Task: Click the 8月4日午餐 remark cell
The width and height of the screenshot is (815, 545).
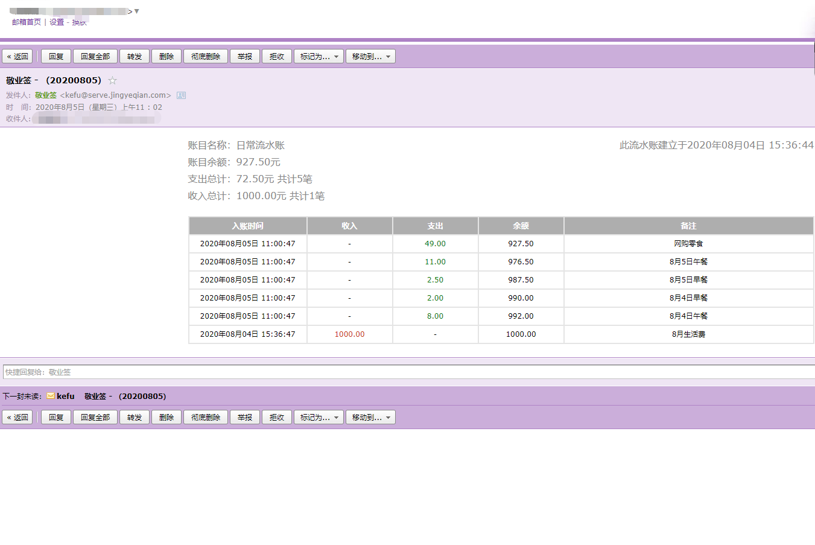Action: [689, 316]
